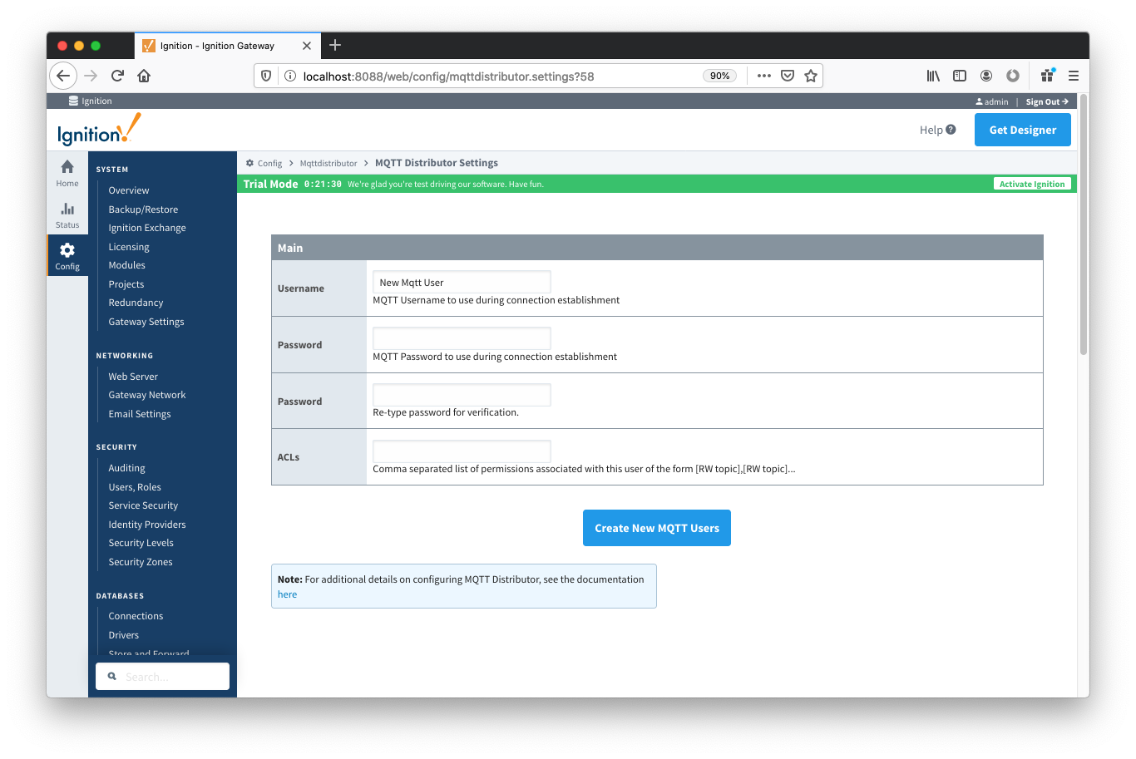Open the documentation 'here' link
Viewport: 1136px width, 759px height.
click(287, 594)
